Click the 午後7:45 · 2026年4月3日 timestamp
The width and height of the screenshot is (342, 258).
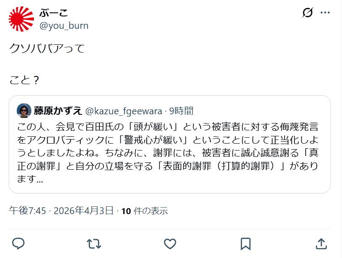[61, 210]
